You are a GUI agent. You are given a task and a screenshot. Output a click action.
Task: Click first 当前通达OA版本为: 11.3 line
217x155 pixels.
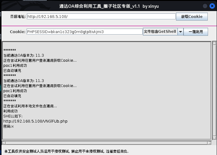[x=24, y=55]
